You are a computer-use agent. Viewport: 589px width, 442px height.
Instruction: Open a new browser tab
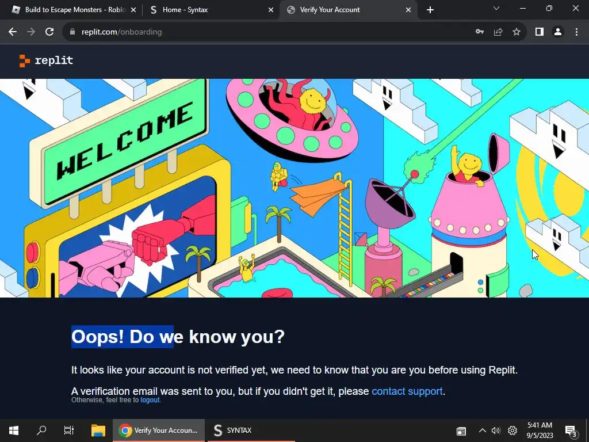coord(430,10)
